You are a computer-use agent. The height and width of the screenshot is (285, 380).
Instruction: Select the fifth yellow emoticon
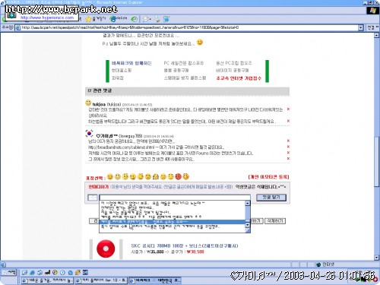click(141, 176)
